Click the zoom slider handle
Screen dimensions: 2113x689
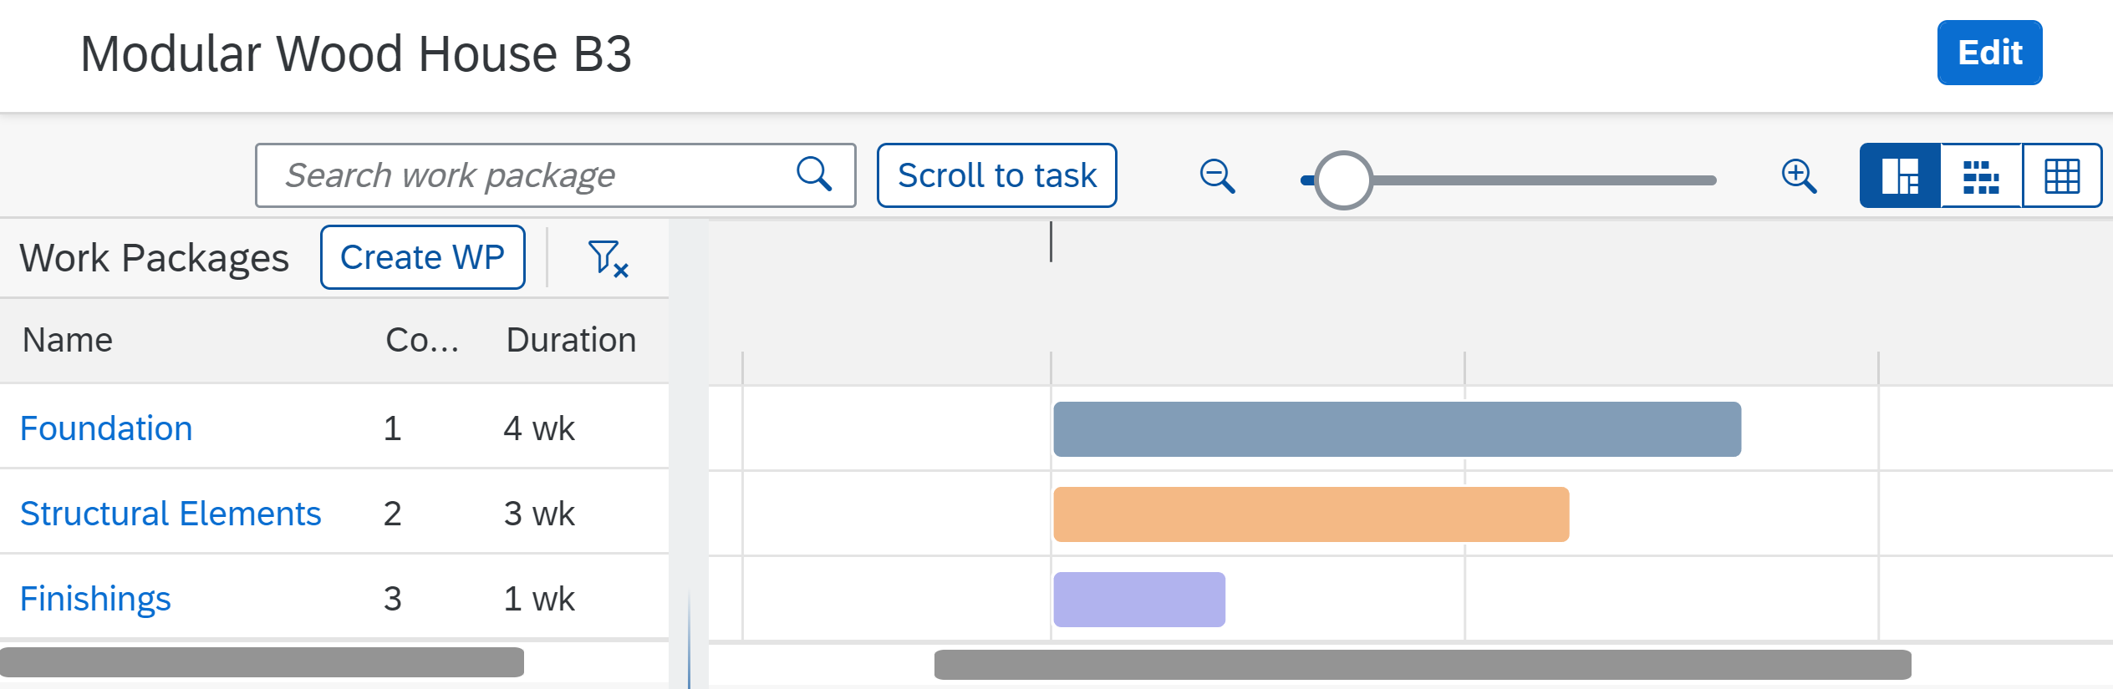click(x=1343, y=180)
